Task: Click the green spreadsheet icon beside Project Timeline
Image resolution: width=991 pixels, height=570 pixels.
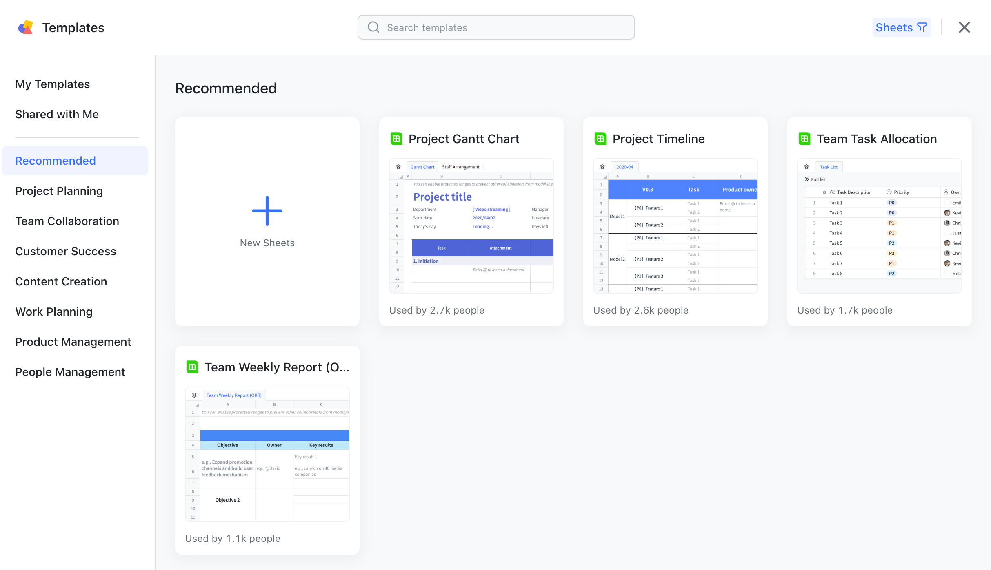Action: (600, 139)
